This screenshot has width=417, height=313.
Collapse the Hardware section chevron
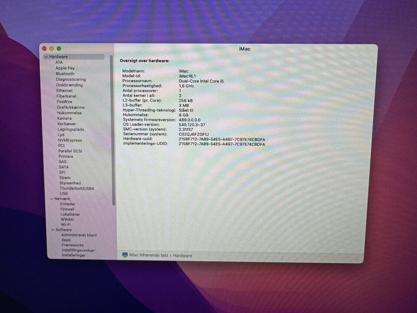(x=46, y=57)
